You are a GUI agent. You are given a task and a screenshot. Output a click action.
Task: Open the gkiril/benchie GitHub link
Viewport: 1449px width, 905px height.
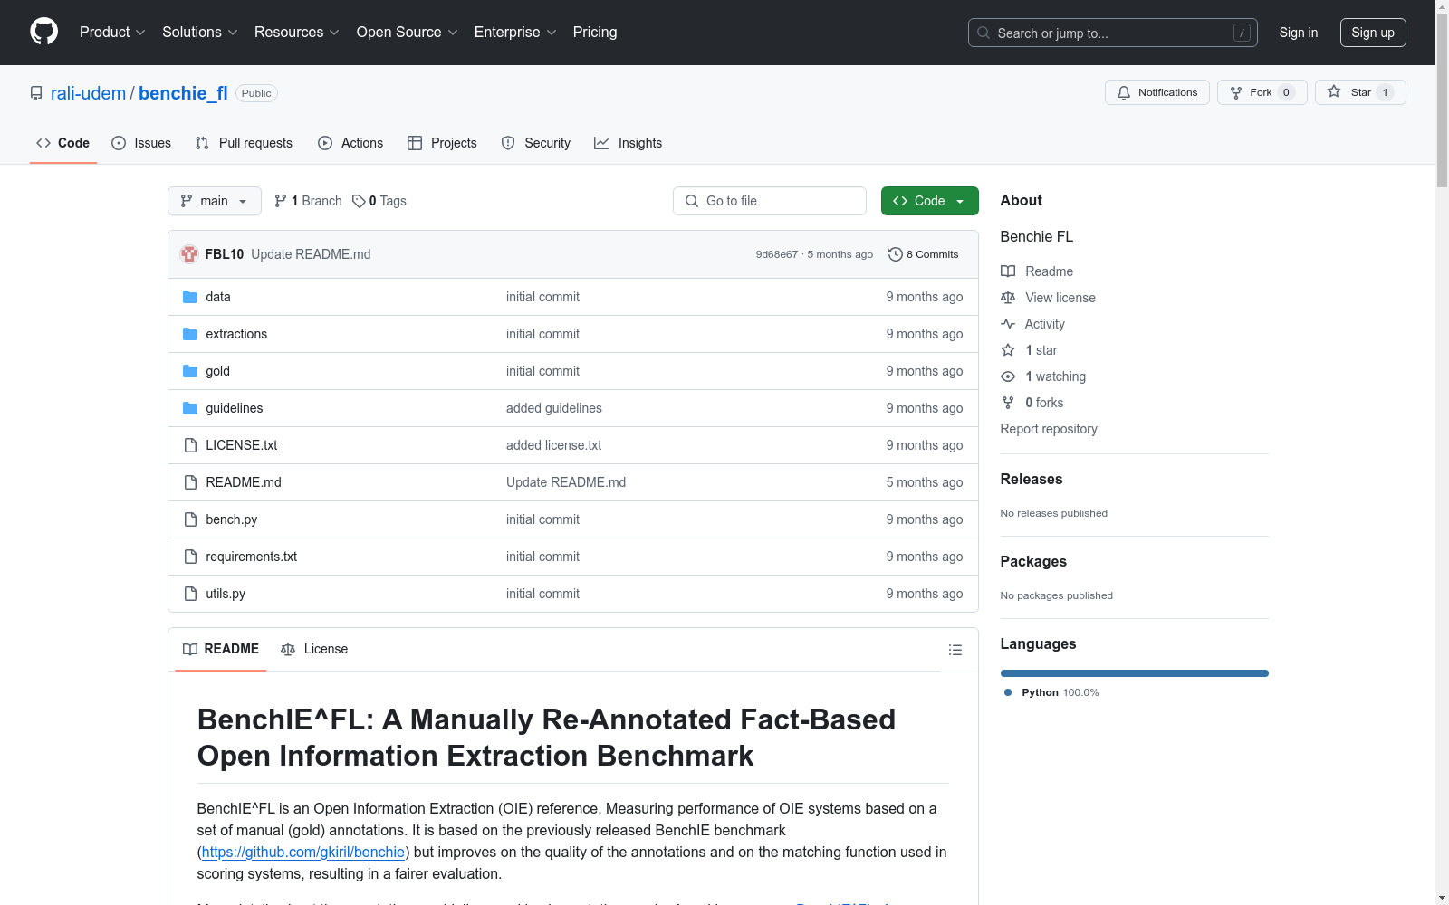click(303, 852)
